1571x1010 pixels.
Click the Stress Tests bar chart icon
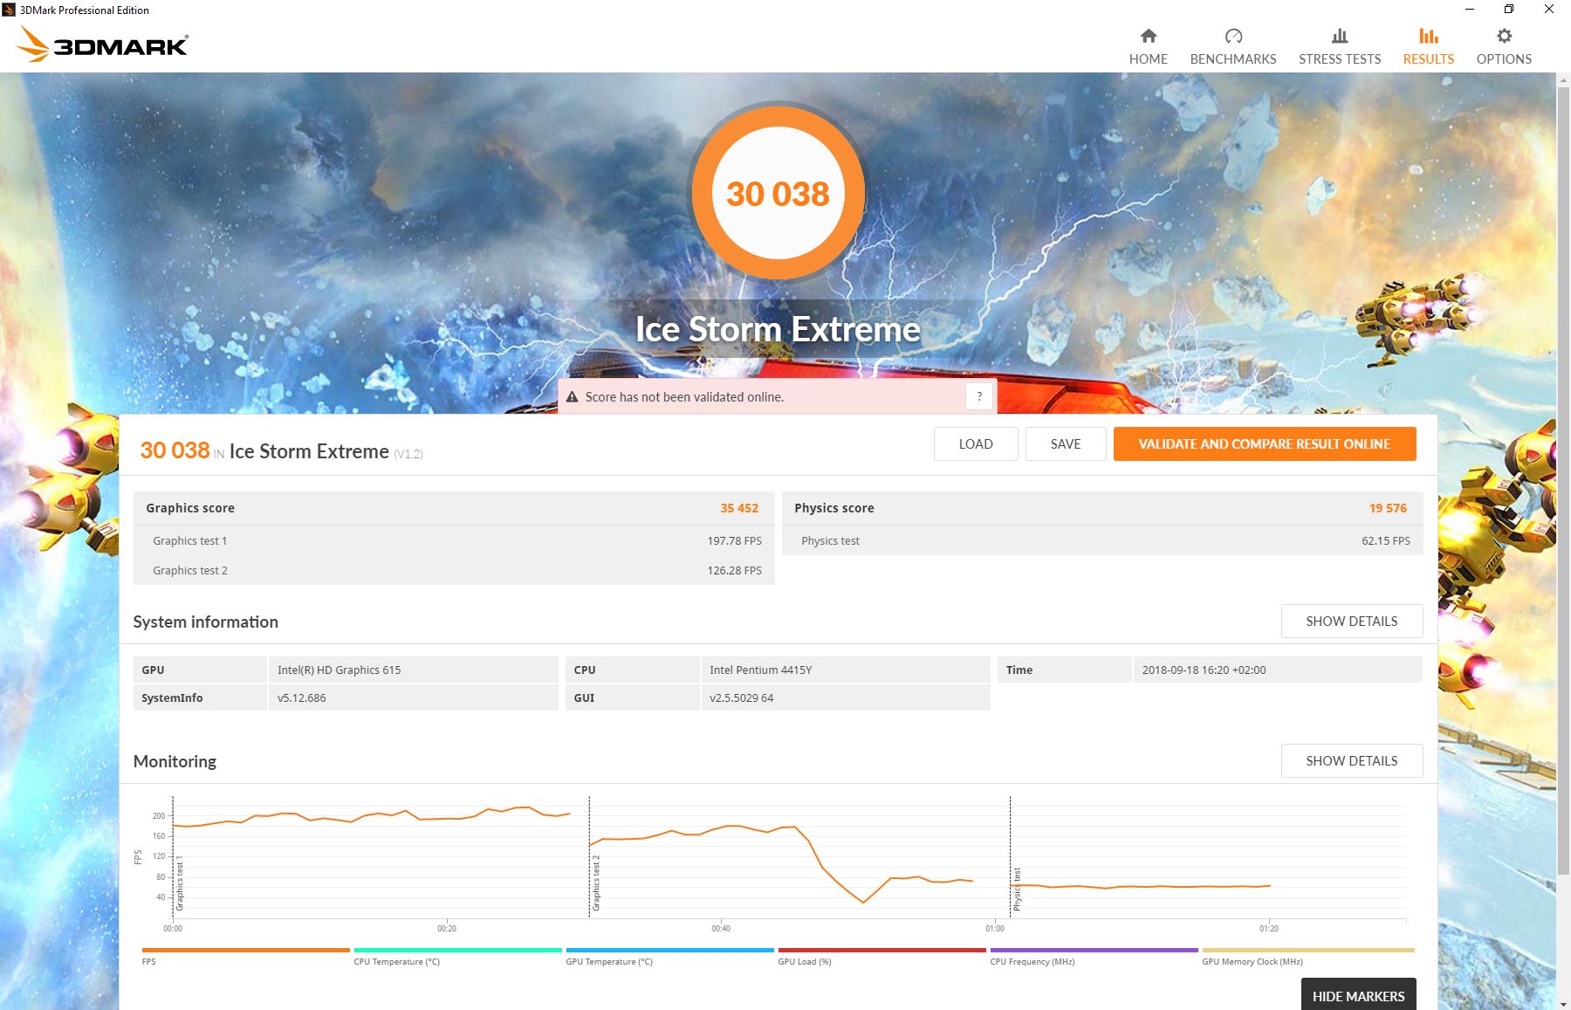tap(1340, 36)
